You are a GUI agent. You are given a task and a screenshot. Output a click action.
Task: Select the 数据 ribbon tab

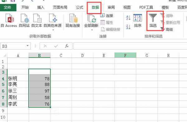point(95,7)
